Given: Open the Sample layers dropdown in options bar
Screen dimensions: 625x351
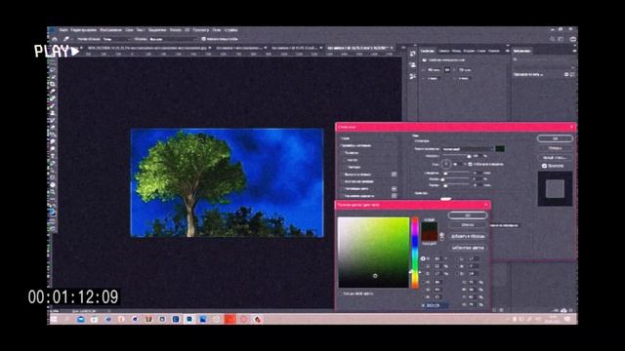Looking at the screenshot, I should pyautogui.click(x=173, y=39).
